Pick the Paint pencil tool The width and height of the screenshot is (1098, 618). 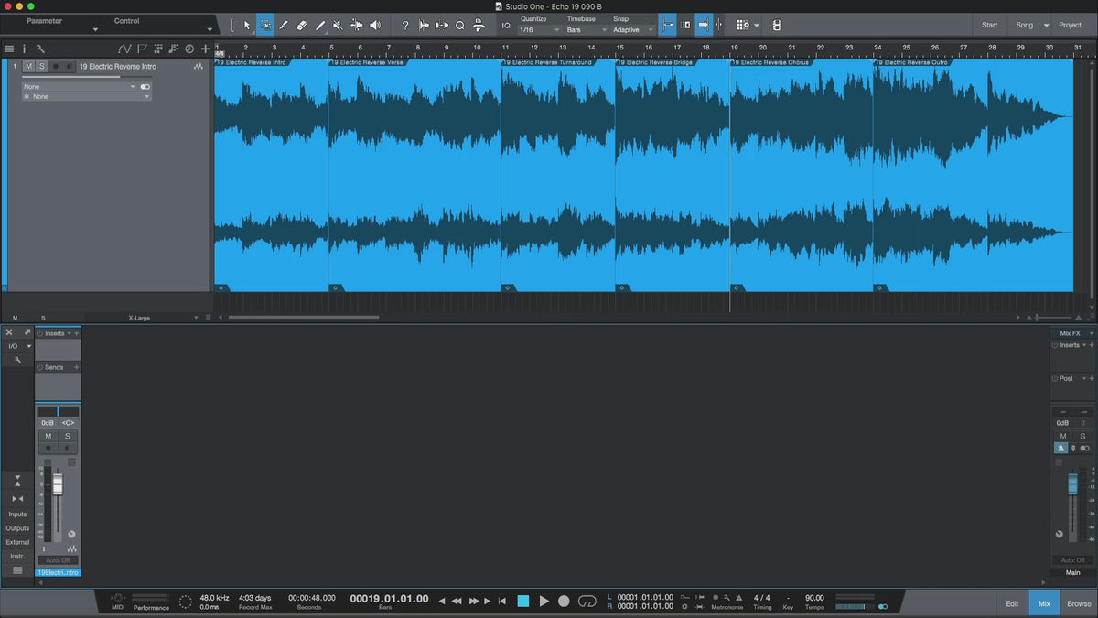click(x=319, y=26)
